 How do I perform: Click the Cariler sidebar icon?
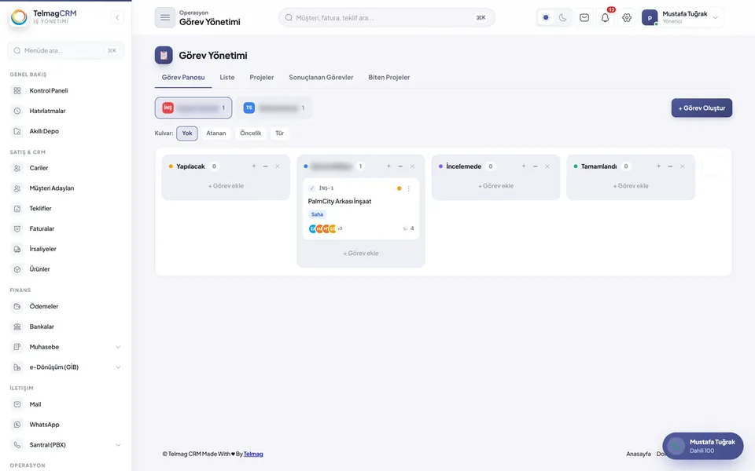pyautogui.click(x=17, y=168)
